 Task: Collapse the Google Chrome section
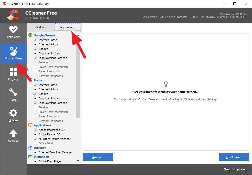78,35
